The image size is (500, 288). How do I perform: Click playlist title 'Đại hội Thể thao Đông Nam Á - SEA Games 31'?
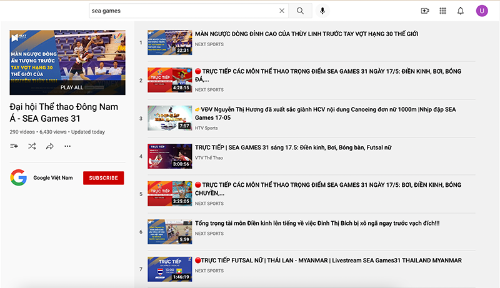point(64,112)
